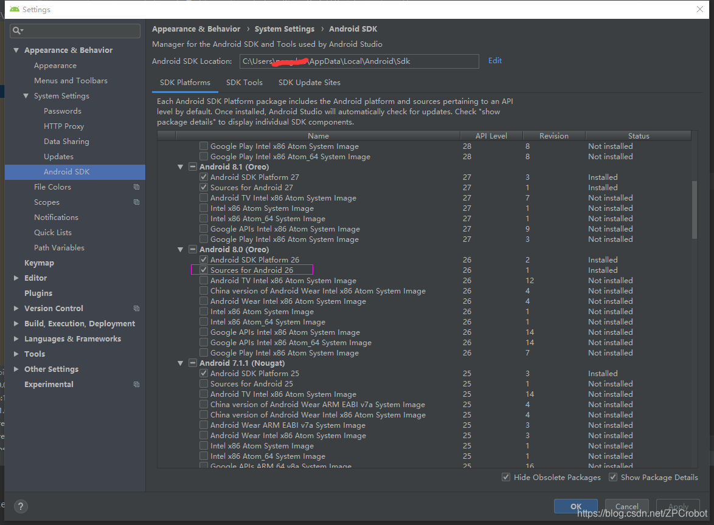The width and height of the screenshot is (714, 525).
Task: Click the project-level icon beside File Colors
Action: click(x=136, y=187)
